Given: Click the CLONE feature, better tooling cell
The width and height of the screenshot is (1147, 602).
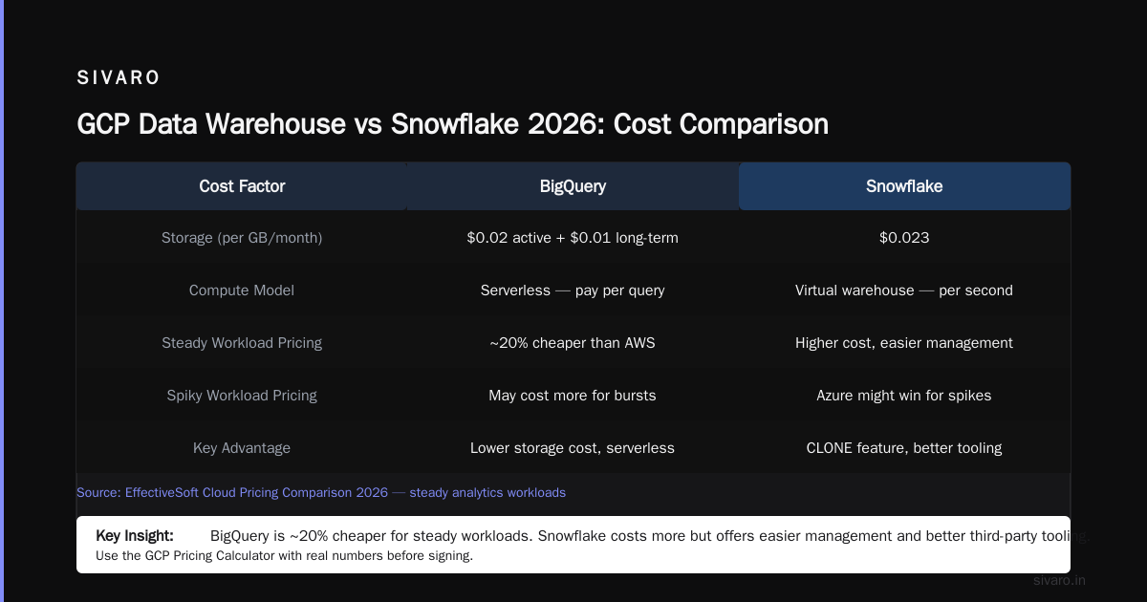Looking at the screenshot, I should pos(904,448).
